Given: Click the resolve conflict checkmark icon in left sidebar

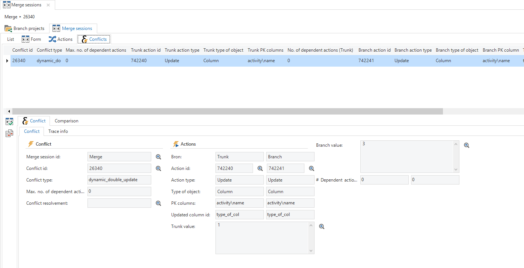Looking at the screenshot, I should click(x=9, y=122).
